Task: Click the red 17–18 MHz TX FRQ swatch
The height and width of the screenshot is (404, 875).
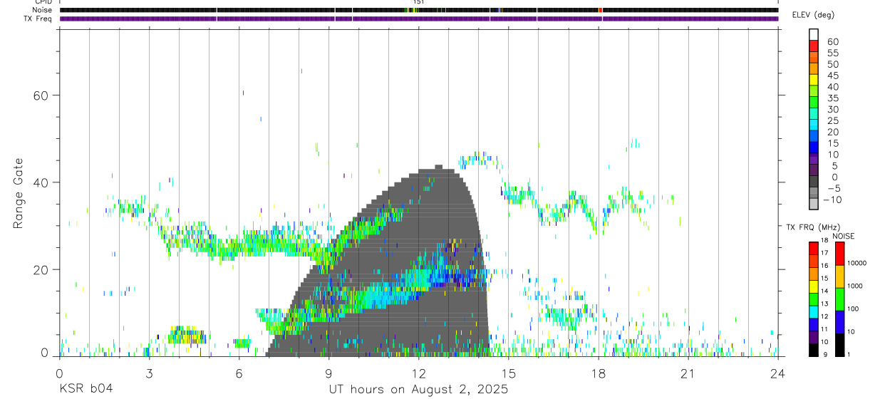Action: [x=814, y=248]
